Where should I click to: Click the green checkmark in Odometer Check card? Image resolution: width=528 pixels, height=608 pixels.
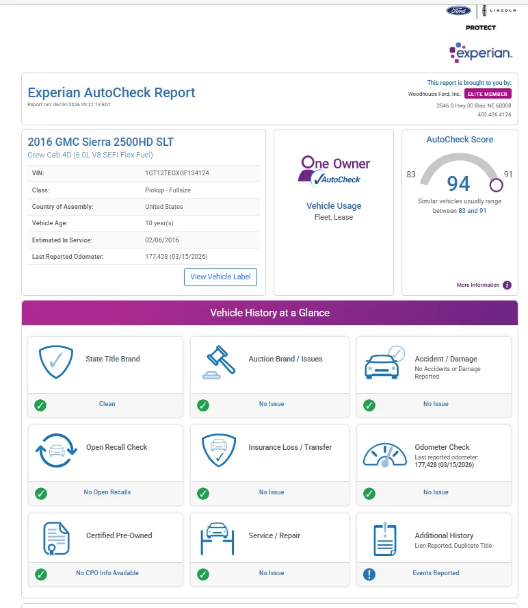click(369, 494)
